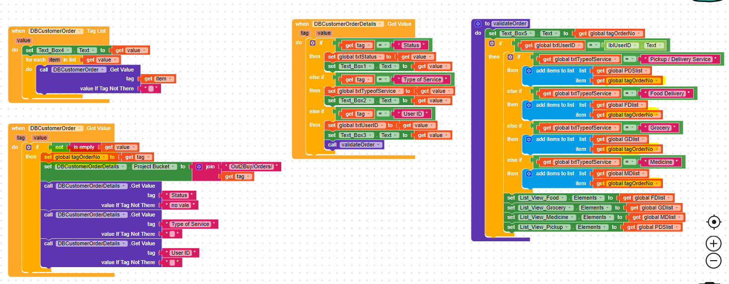Open mutator gear on the if block comparing tag to Status
729x284 pixels.
coord(312,43)
